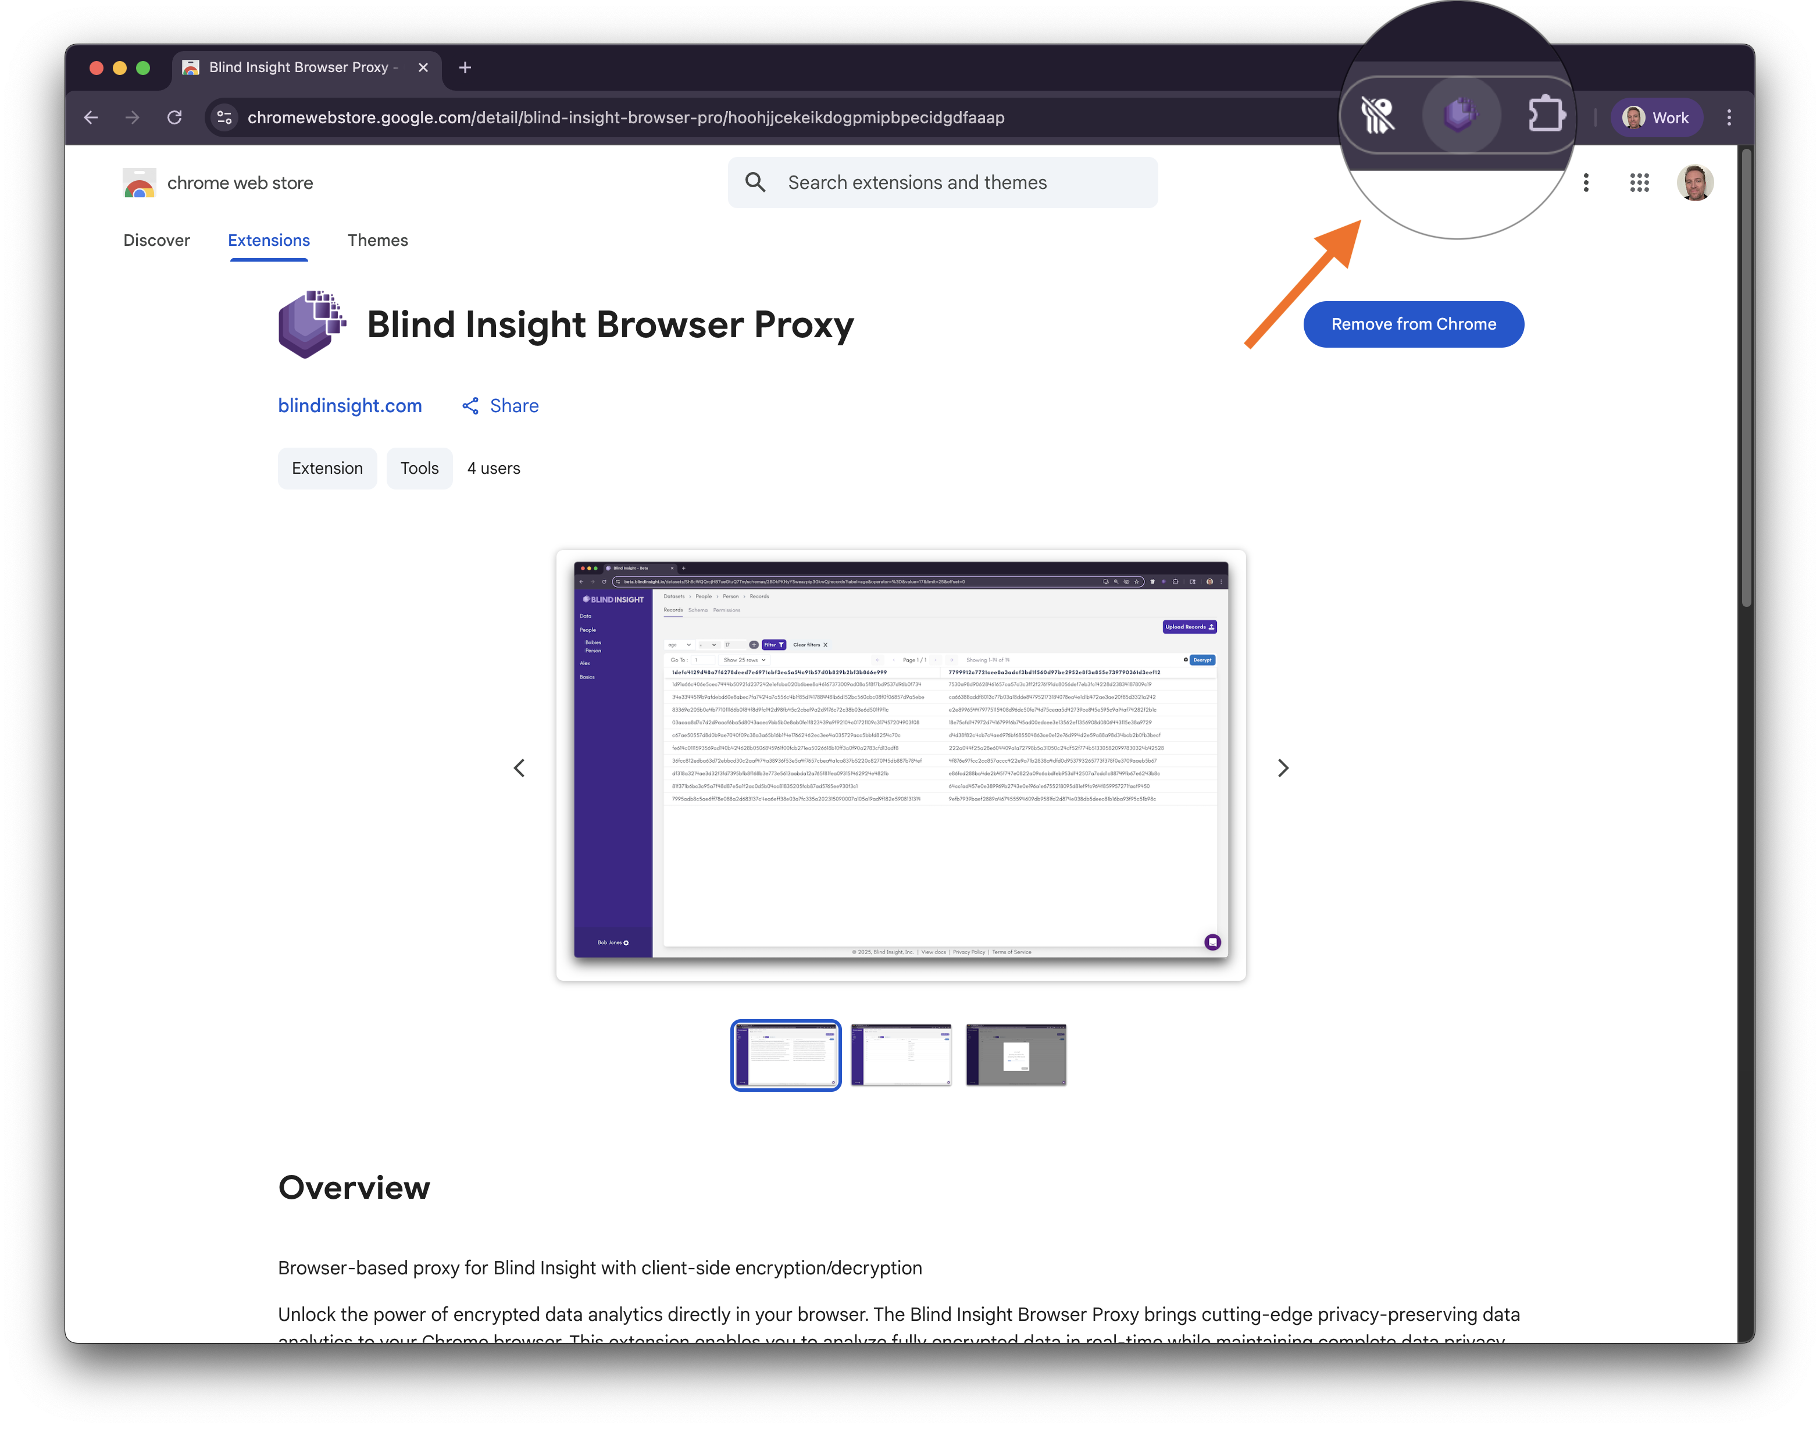Click the crossed-out key extension icon
The height and width of the screenshot is (1429, 1820).
(x=1378, y=115)
